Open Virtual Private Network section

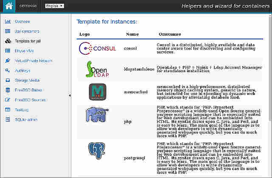click(x=34, y=61)
